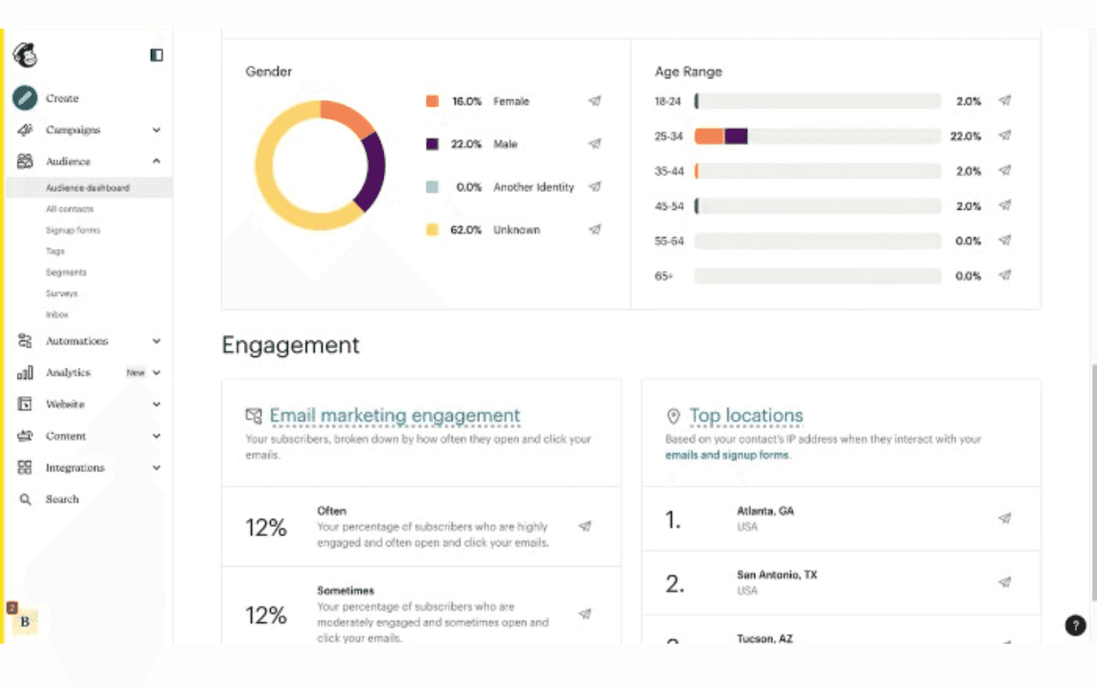Click the Search magnifying glass icon

(x=23, y=499)
